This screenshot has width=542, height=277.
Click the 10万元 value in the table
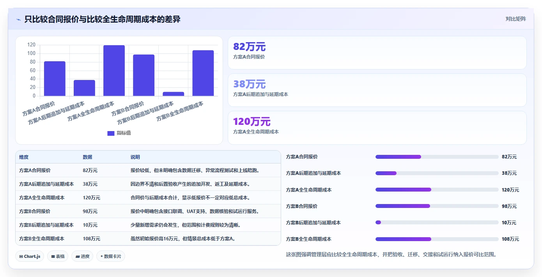[90, 225]
